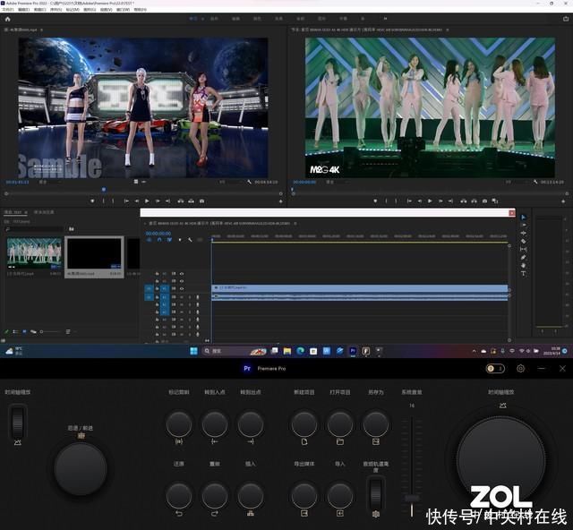
Task: Toggle Snap in timeline
Action: (x=159, y=240)
